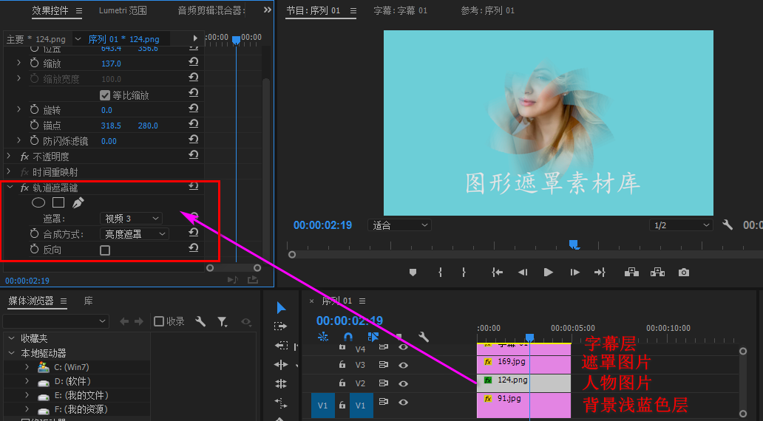Toggle Linked Selection in timeline
This screenshot has width=763, height=421.
[373, 336]
